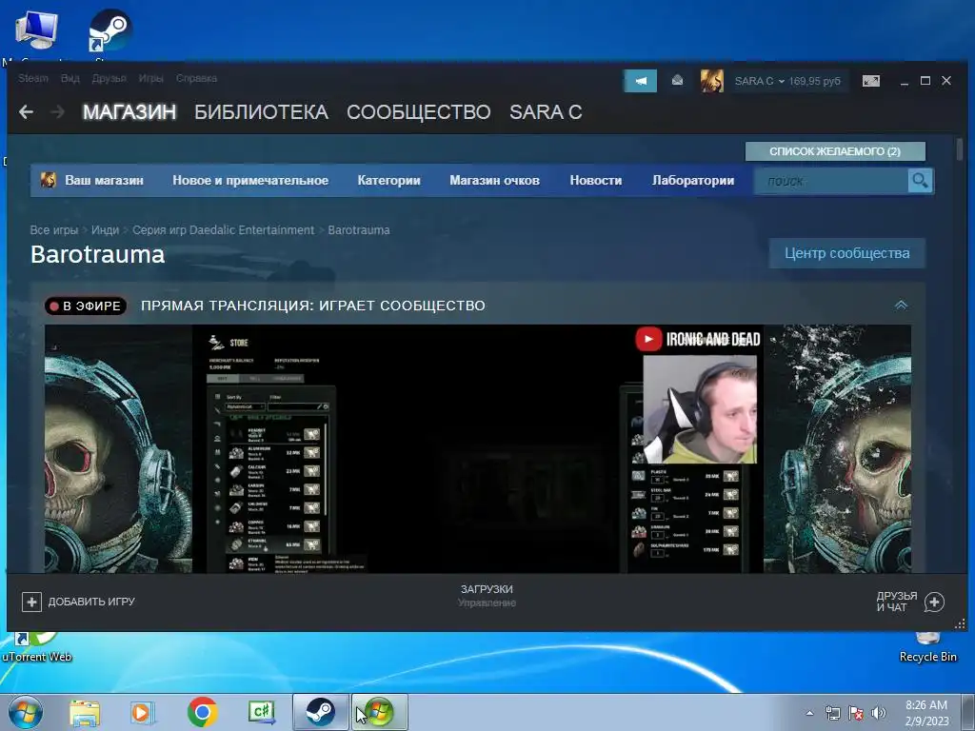Click the streamer webcam in broadcast
Viewport: 975px width, 731px height.
tap(700, 409)
